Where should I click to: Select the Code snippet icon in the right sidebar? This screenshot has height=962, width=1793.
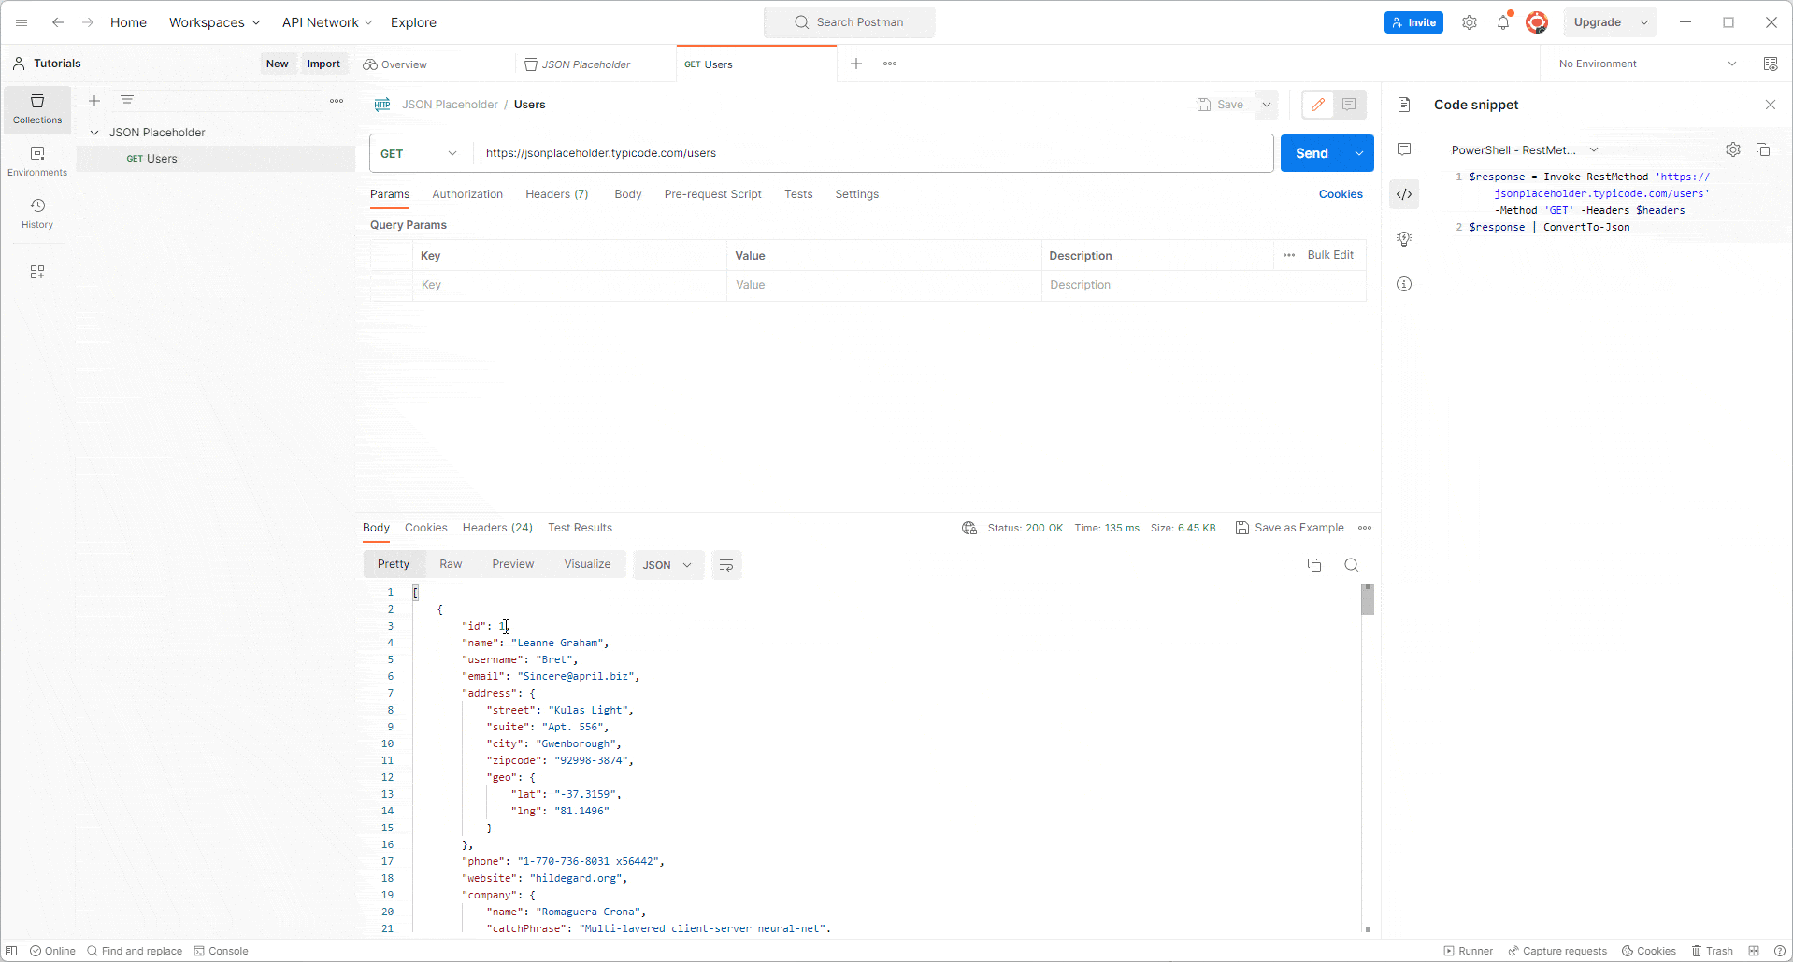[x=1404, y=194]
